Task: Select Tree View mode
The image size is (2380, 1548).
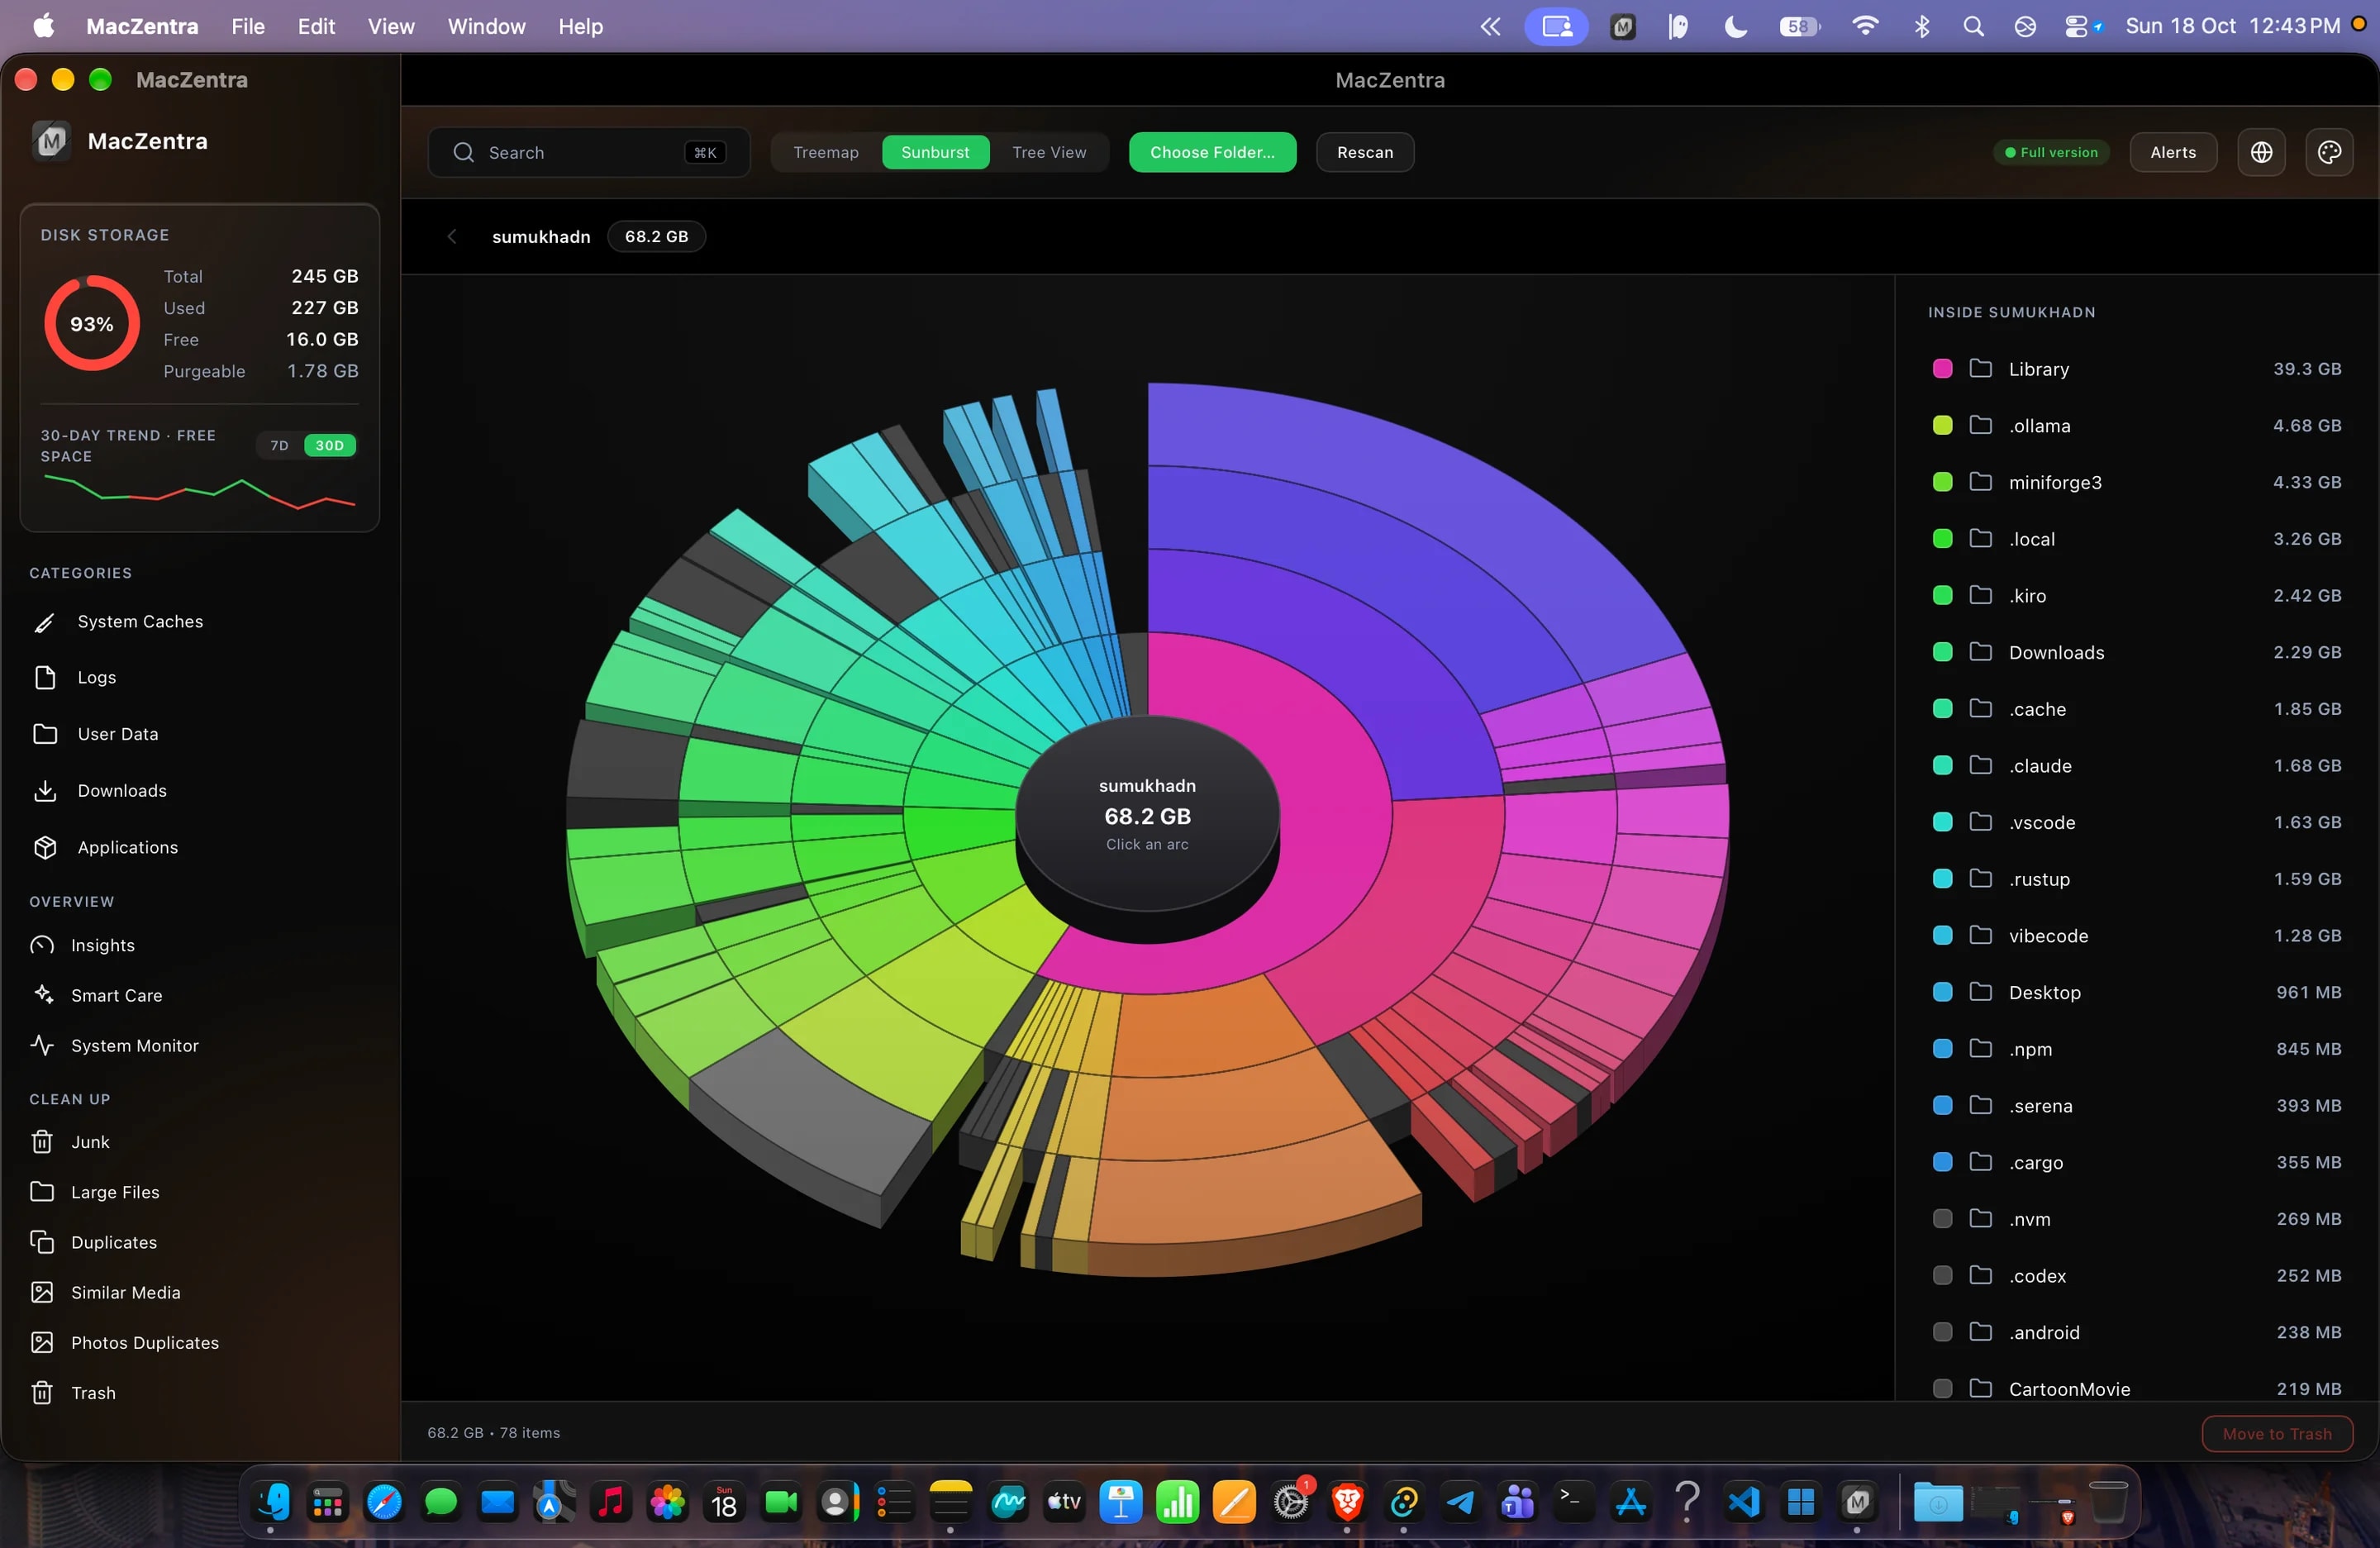Action: coord(1049,152)
